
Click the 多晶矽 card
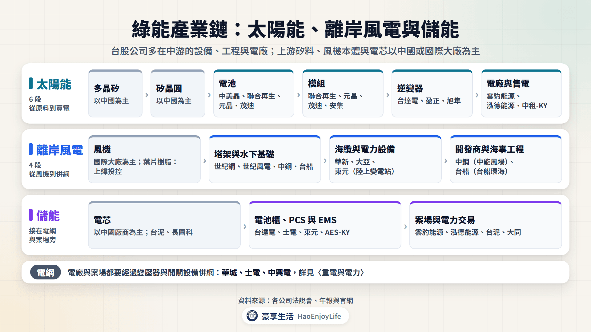tap(115, 93)
